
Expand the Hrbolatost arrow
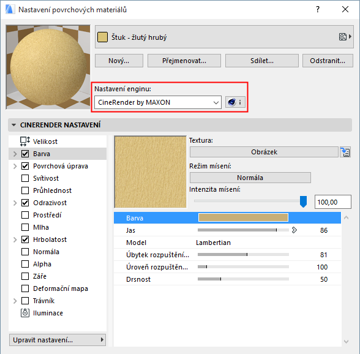click(x=15, y=239)
